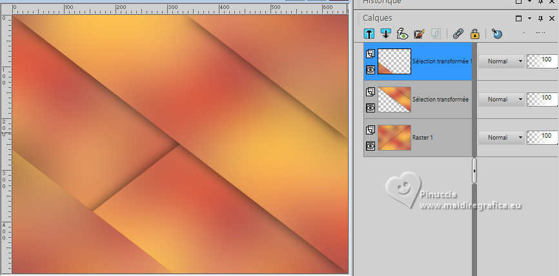Pin the Calques panel with pushpin

click(540, 18)
